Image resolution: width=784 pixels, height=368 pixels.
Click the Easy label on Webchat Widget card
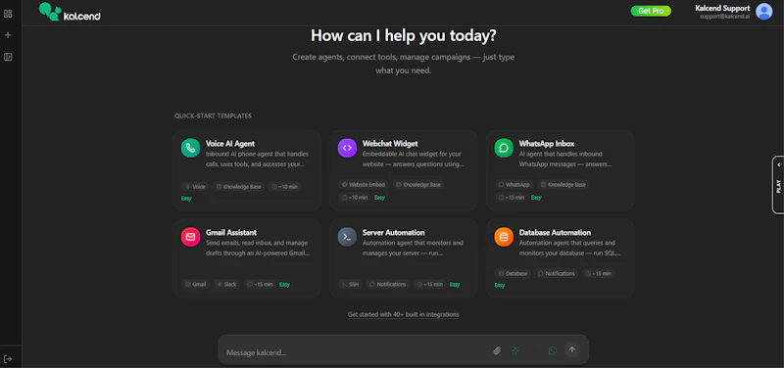379,198
